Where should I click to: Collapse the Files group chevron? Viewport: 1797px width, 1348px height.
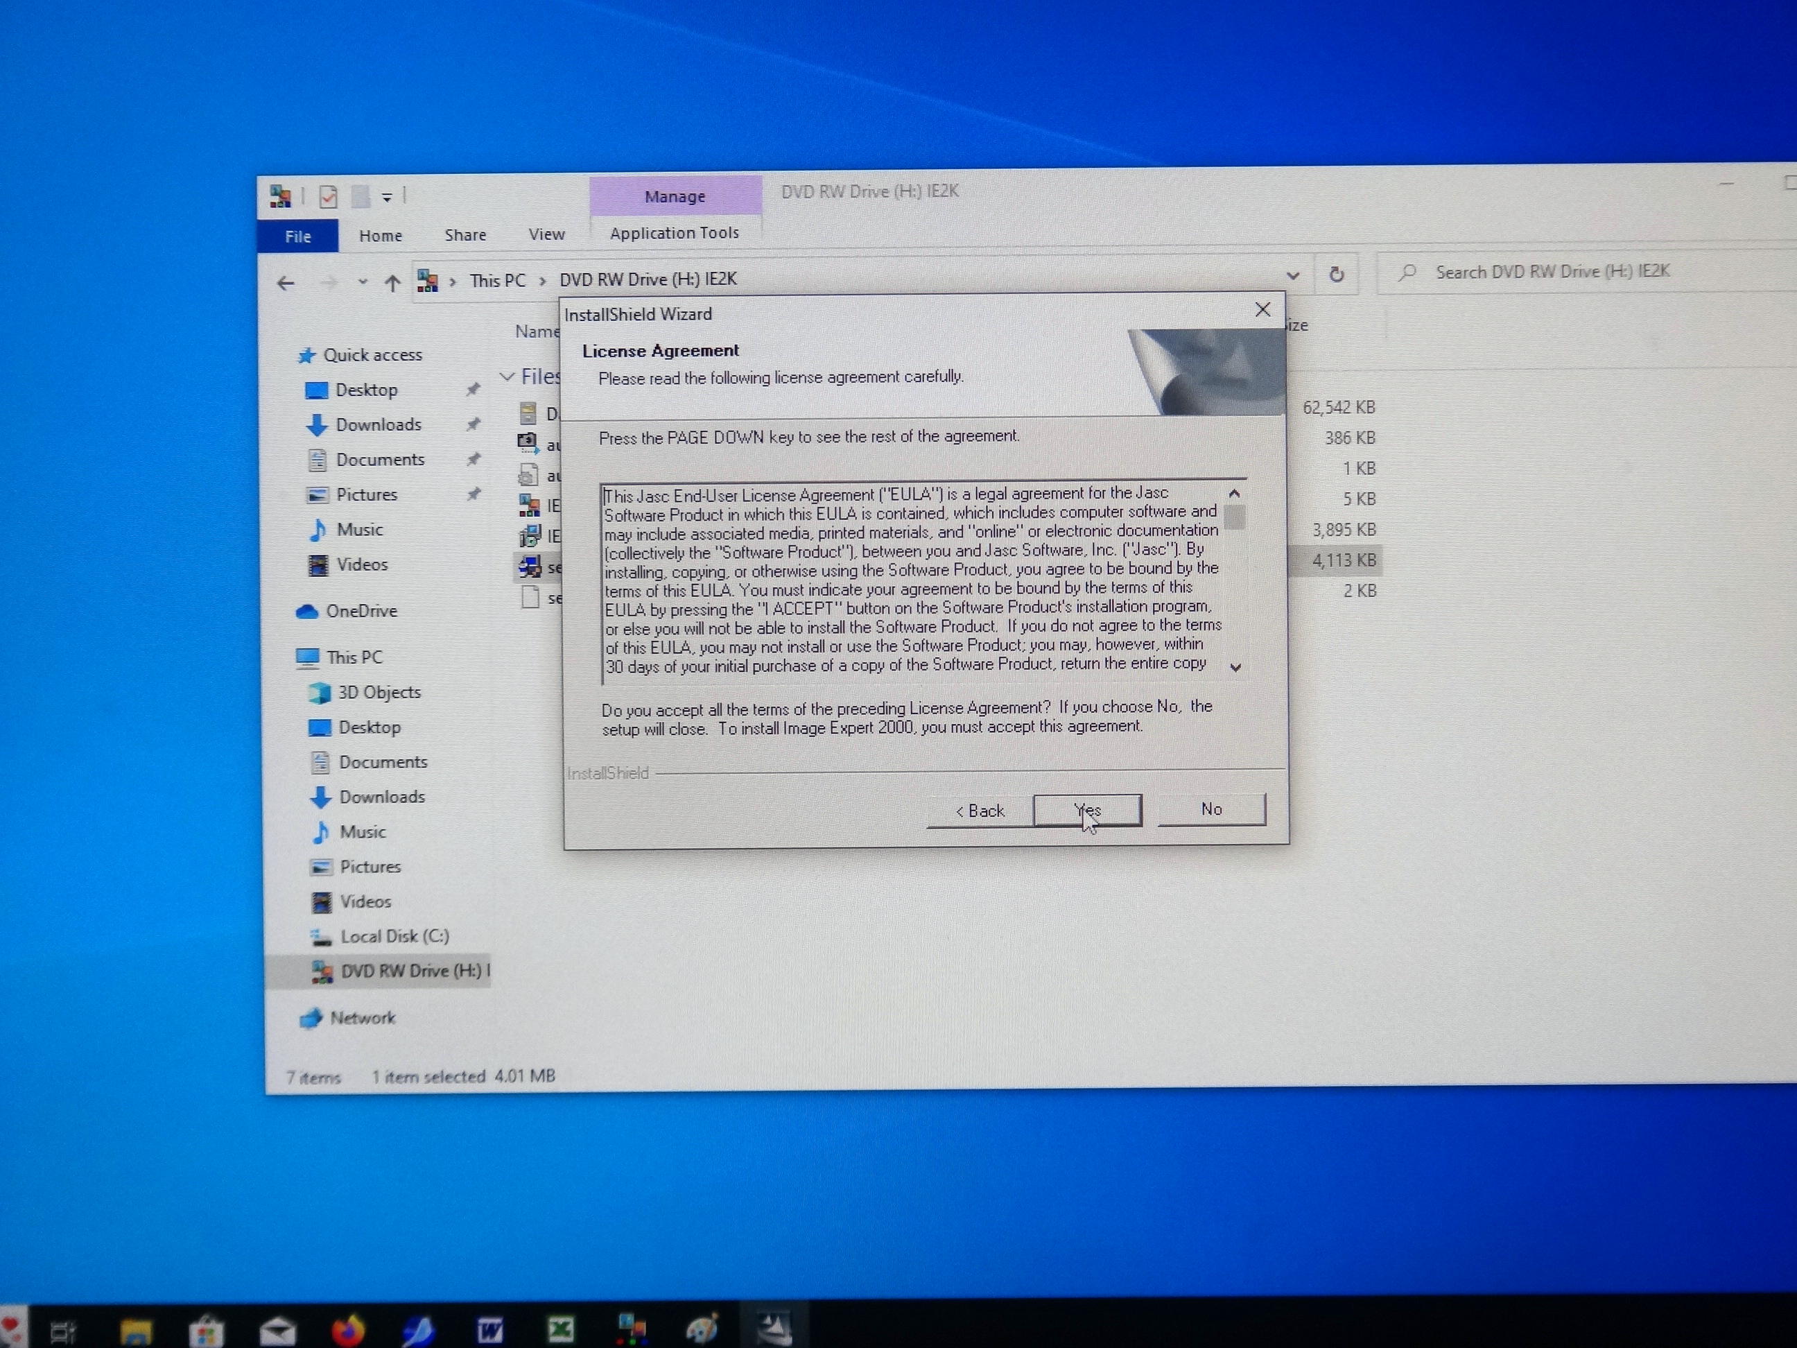click(507, 377)
